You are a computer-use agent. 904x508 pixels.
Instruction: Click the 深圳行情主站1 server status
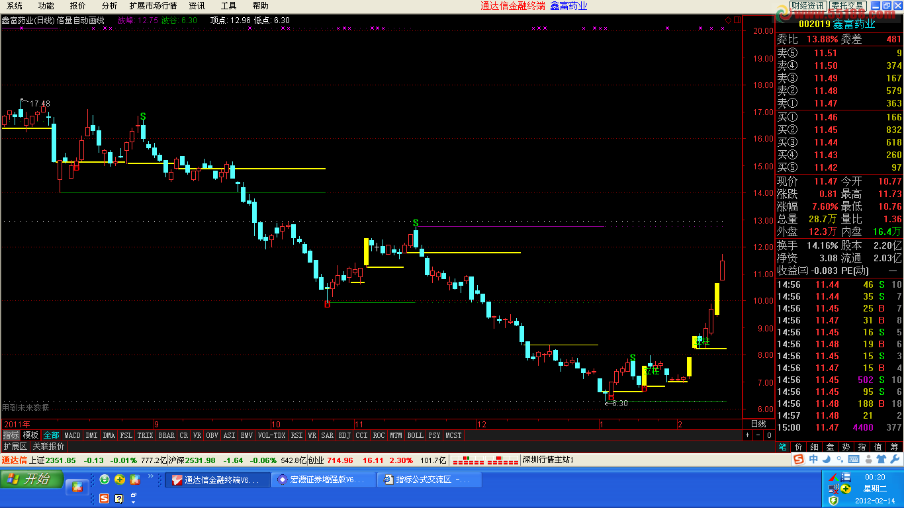click(548, 460)
